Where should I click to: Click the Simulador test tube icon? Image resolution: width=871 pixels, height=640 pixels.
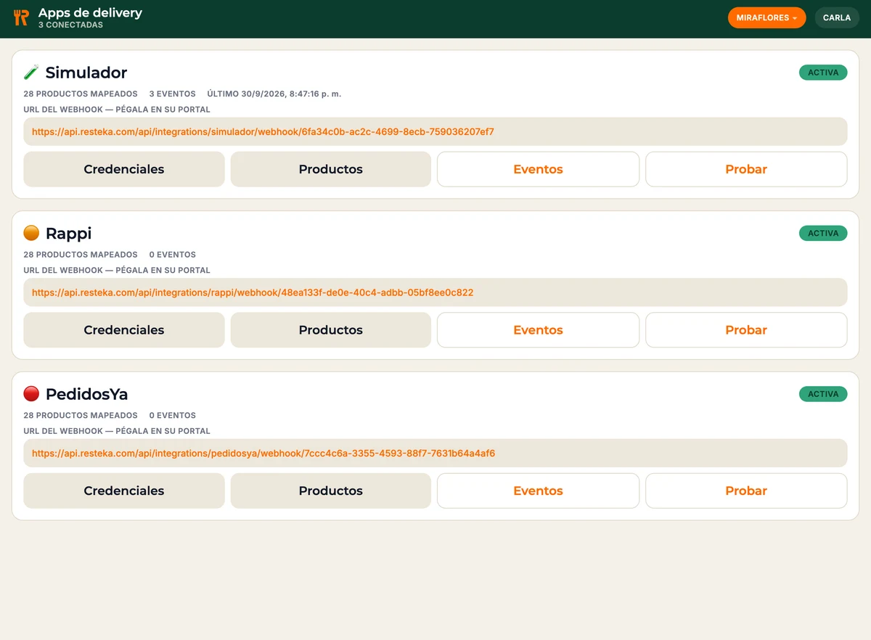31,73
